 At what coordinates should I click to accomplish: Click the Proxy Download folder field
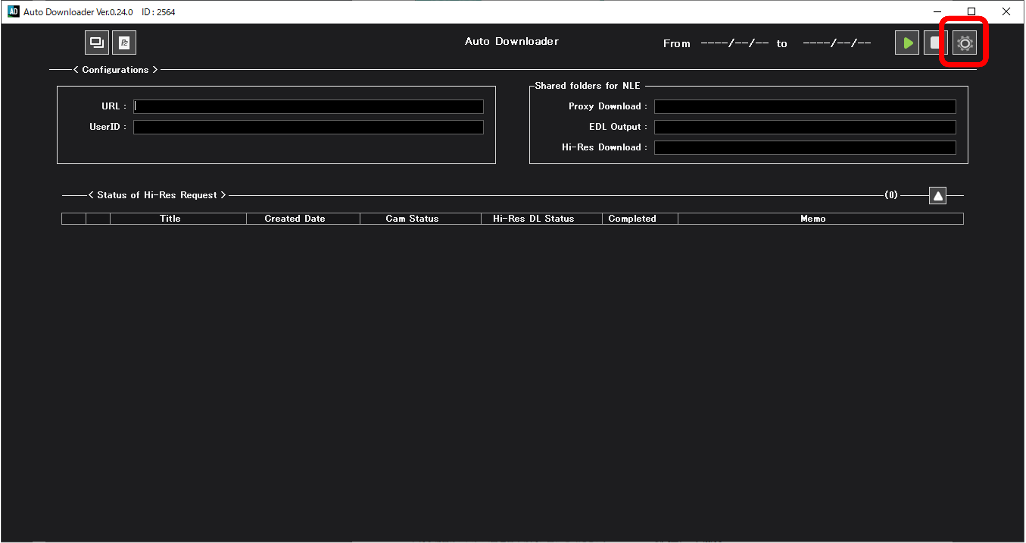[804, 107]
